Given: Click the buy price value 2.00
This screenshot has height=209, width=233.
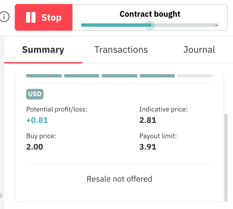Looking at the screenshot, I should click(x=35, y=147).
